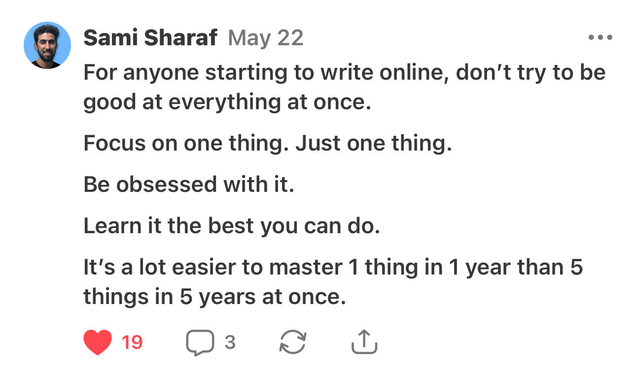Share the post via the share arrow icon
The width and height of the screenshot is (636, 367).
(x=365, y=340)
